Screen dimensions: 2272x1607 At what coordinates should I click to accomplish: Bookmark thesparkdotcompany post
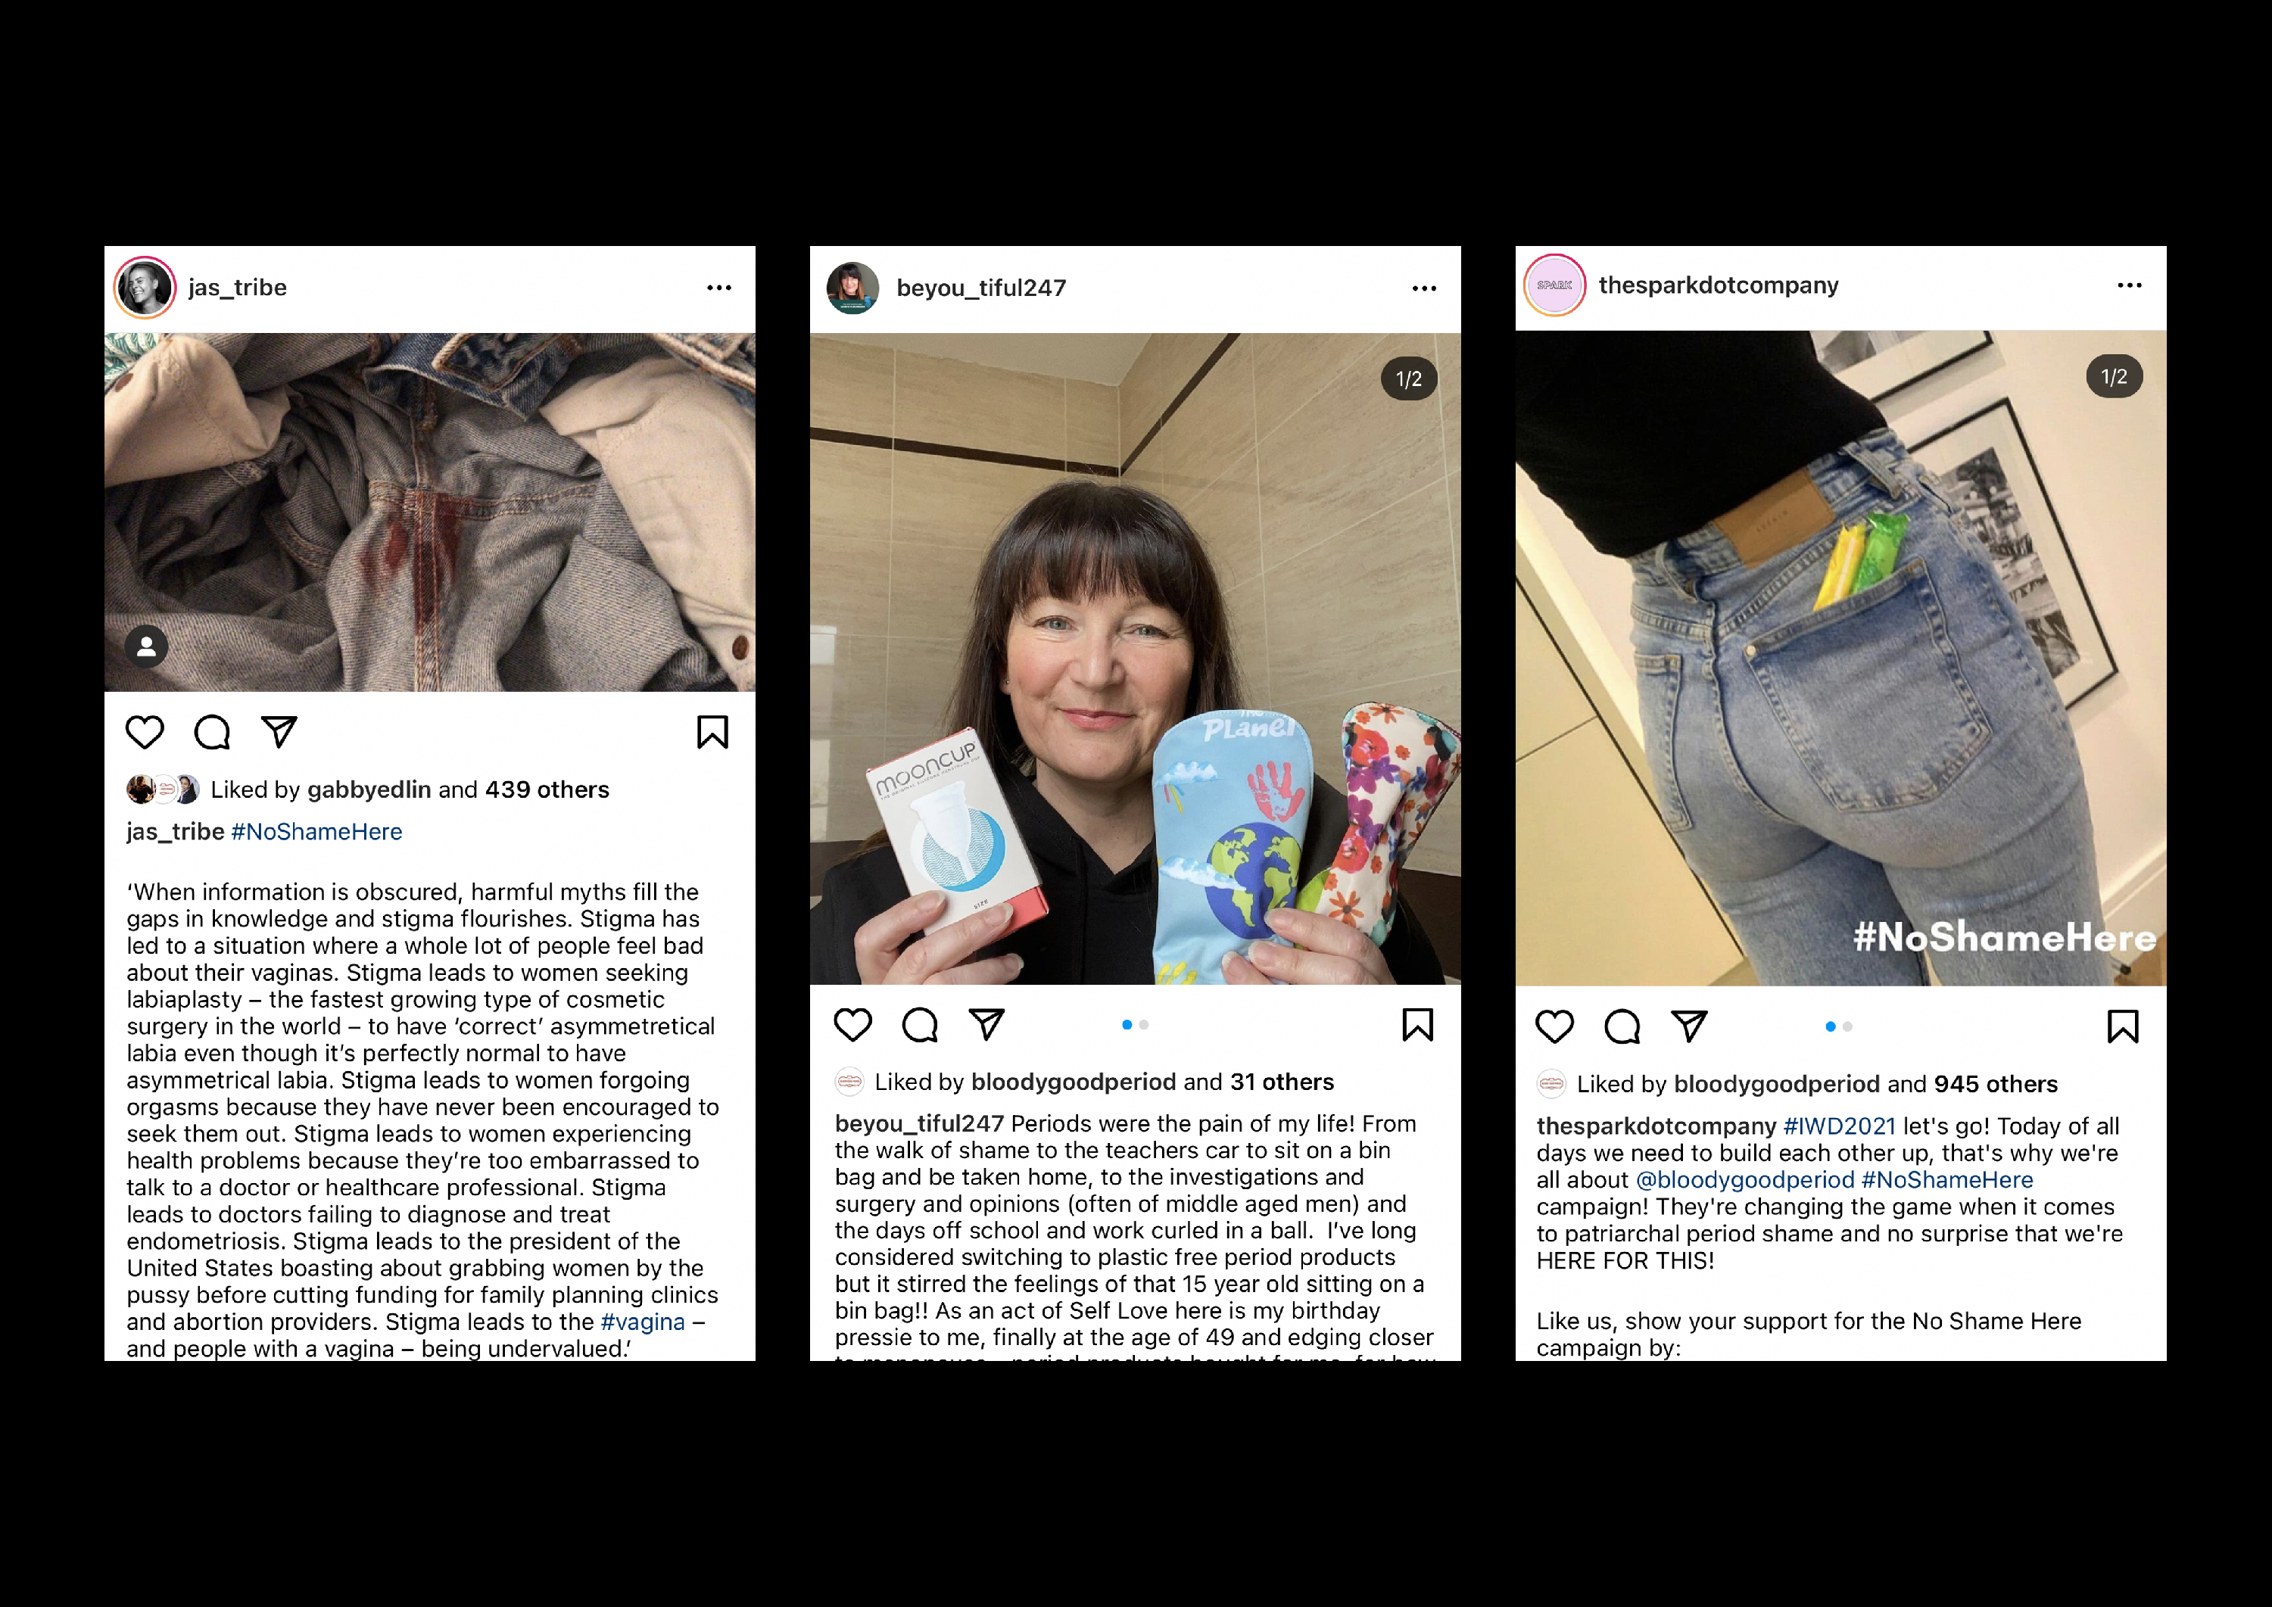(x=2124, y=1026)
